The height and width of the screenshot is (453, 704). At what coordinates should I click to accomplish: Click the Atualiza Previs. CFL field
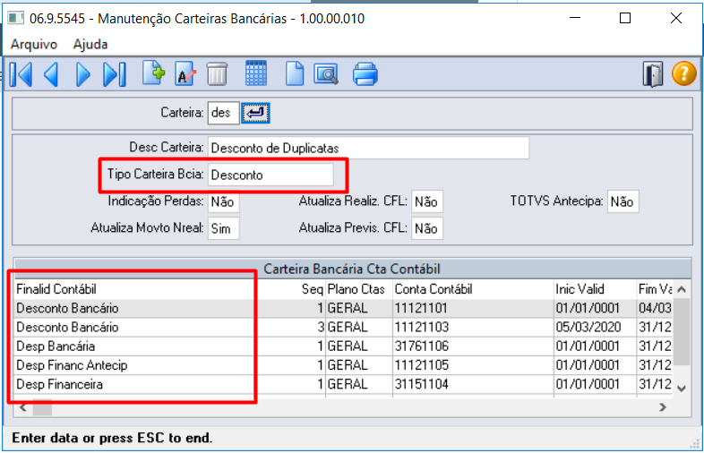point(427,228)
